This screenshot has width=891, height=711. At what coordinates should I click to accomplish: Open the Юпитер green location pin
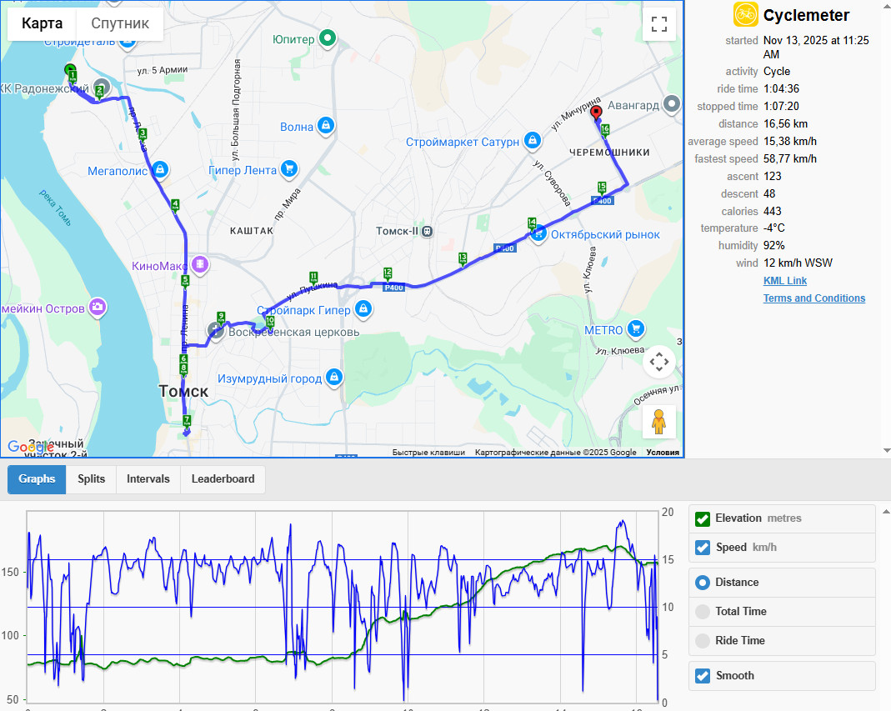328,38
